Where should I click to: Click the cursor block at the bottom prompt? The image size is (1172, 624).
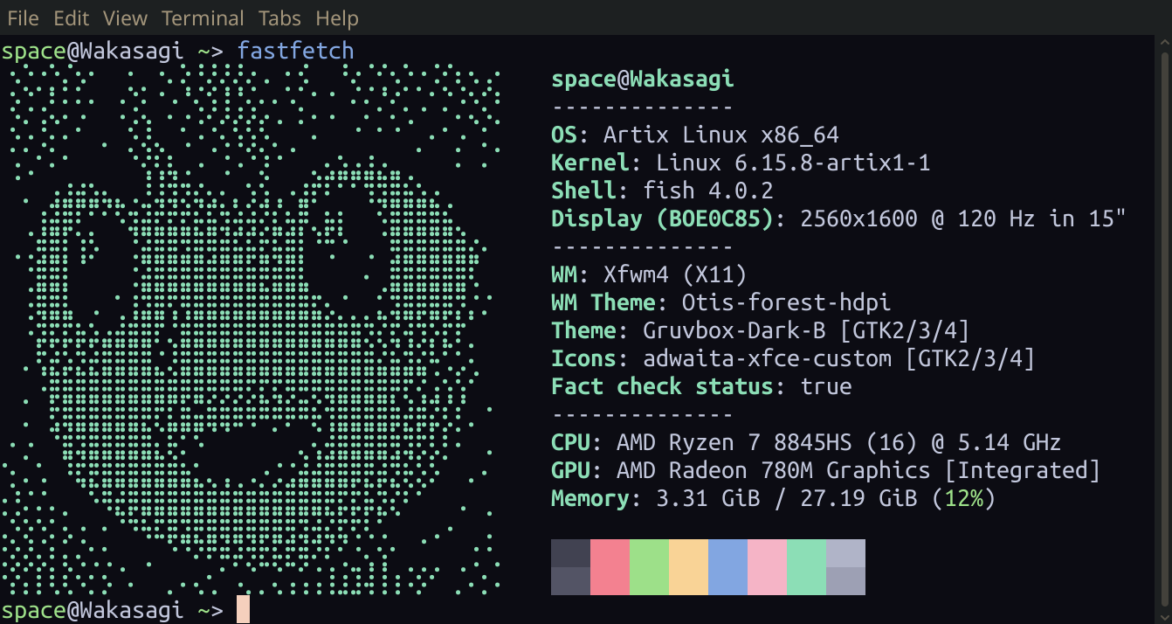(243, 609)
